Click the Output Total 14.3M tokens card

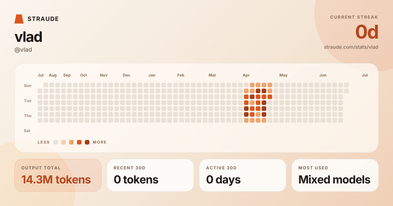click(x=58, y=175)
